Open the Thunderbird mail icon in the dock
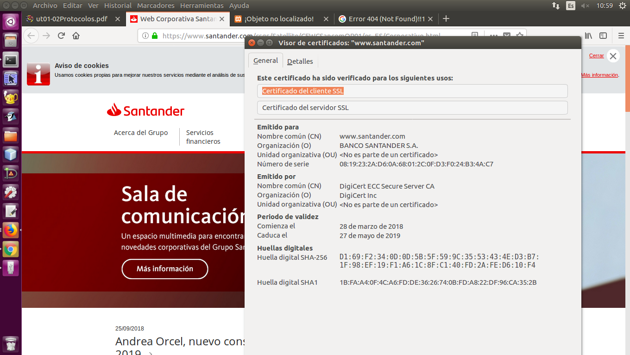630x355 pixels. tap(11, 117)
